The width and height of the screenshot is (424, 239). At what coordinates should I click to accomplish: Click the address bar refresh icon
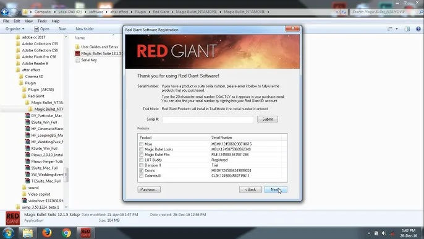point(344,12)
